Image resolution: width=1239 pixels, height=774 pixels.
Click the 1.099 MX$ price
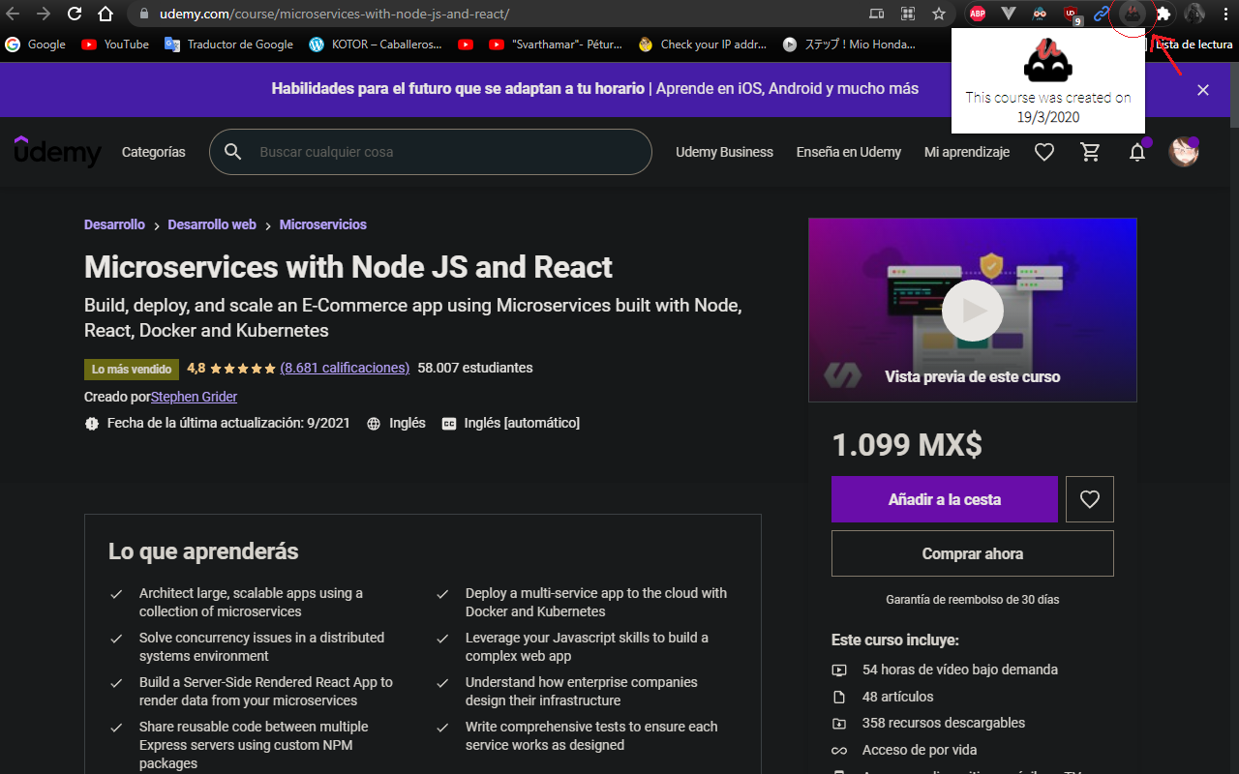click(x=907, y=444)
